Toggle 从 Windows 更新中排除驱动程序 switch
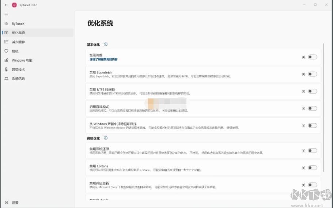Image resolution: width=333 pixels, height=208 pixels. 313,126
